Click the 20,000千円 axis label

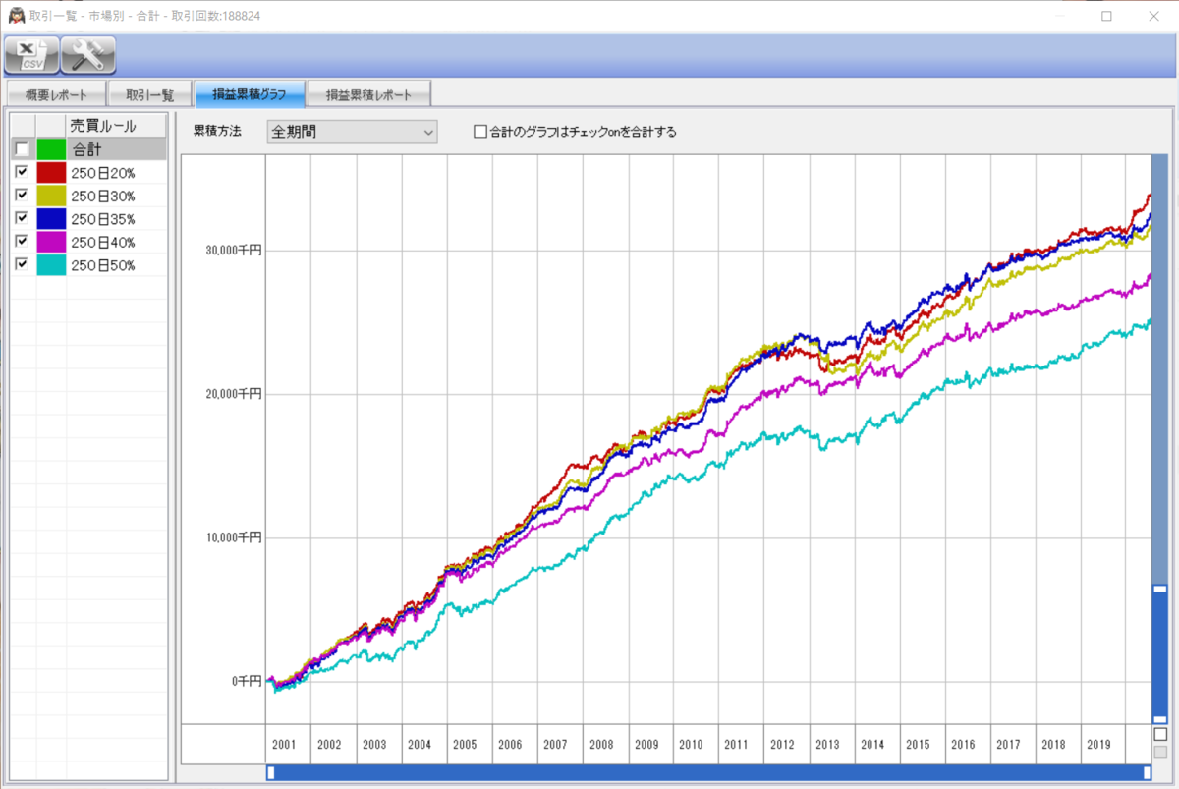click(233, 394)
